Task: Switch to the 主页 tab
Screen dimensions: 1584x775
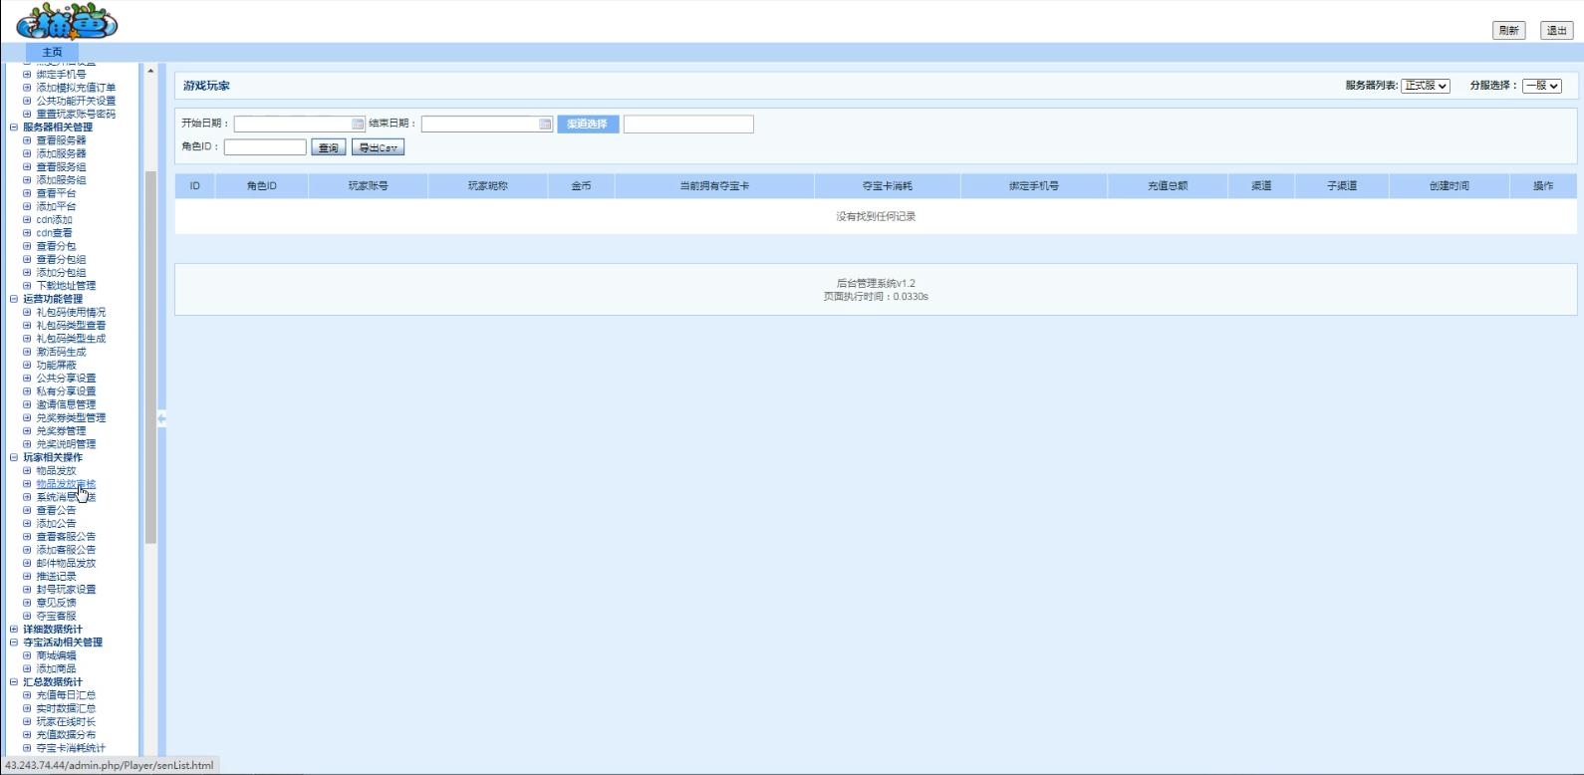Action: (52, 52)
